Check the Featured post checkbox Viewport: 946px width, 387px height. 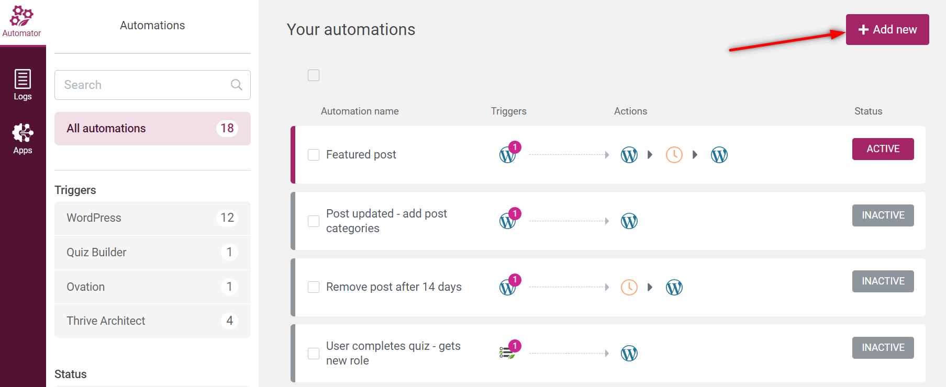tap(314, 155)
